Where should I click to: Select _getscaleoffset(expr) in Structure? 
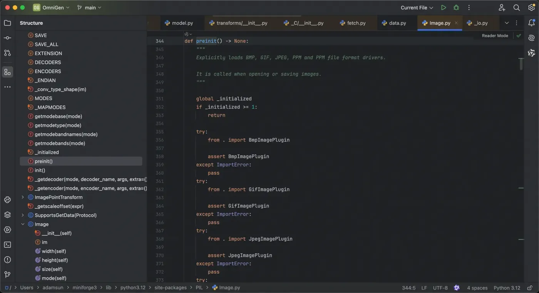click(59, 206)
